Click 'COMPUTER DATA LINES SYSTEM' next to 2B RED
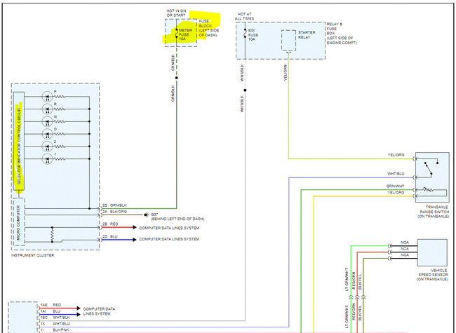This screenshot has height=333, width=456. tap(169, 228)
